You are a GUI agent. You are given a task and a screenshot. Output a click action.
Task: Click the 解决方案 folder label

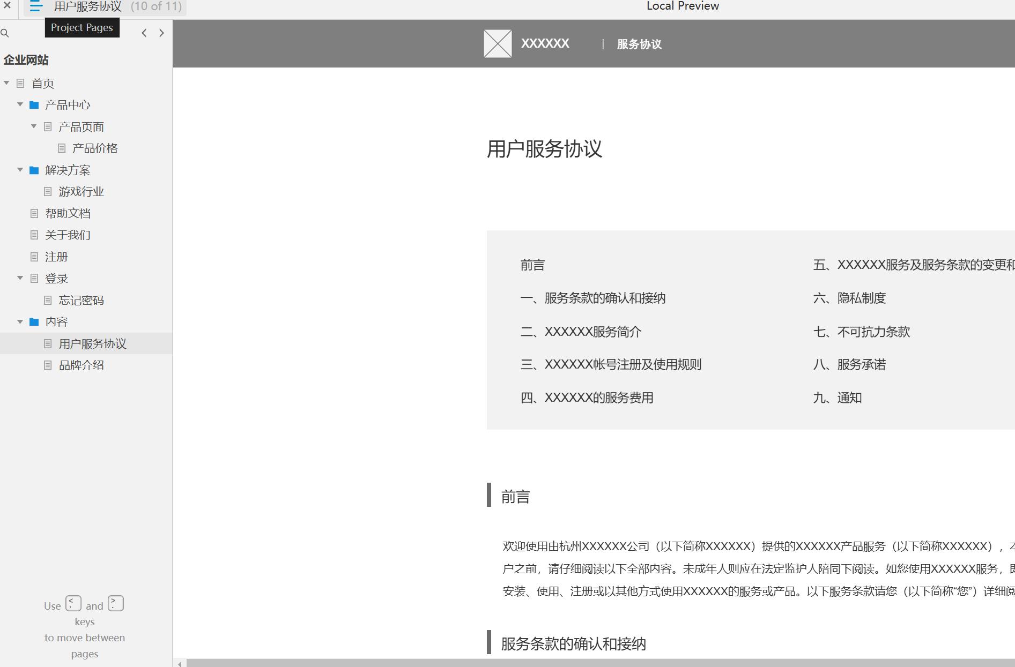[x=68, y=170]
